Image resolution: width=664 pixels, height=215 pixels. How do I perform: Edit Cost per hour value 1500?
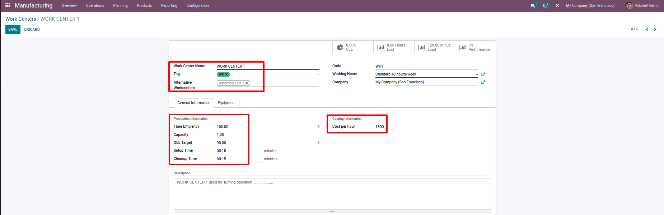[x=426, y=127]
